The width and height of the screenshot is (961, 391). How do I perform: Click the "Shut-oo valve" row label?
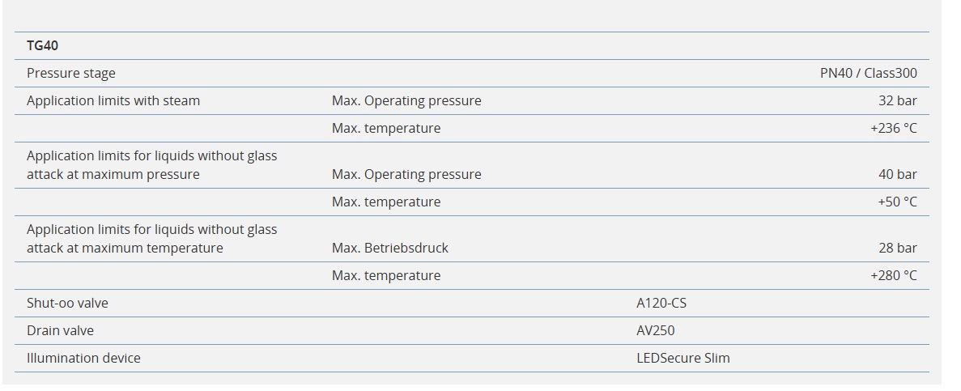click(67, 303)
